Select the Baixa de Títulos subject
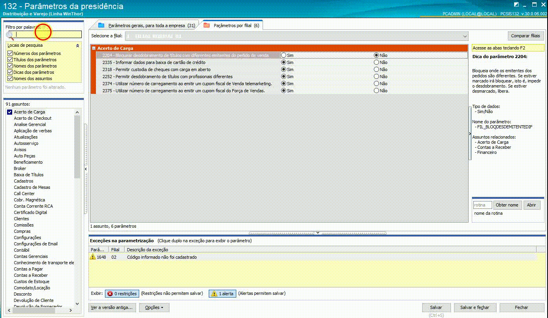 [x=29, y=175]
